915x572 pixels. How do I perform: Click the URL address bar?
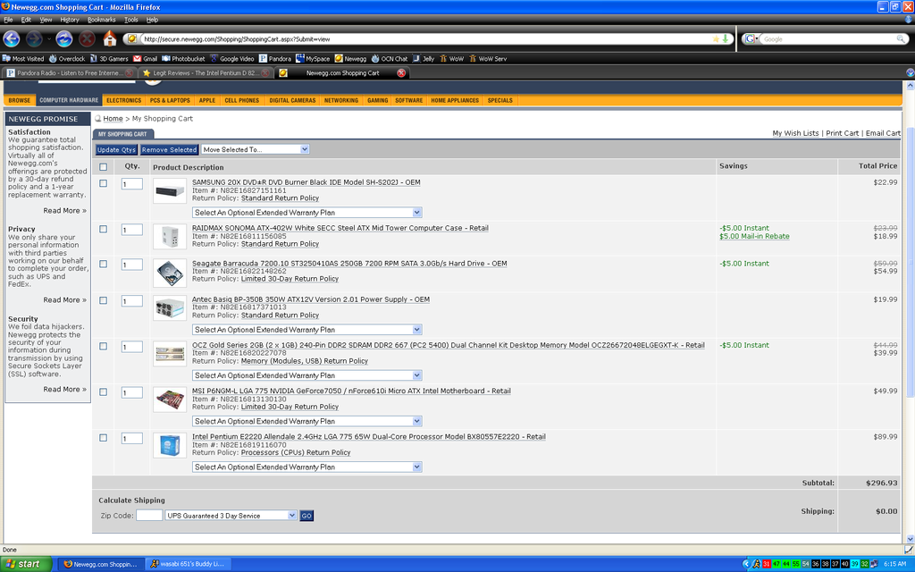pos(426,39)
